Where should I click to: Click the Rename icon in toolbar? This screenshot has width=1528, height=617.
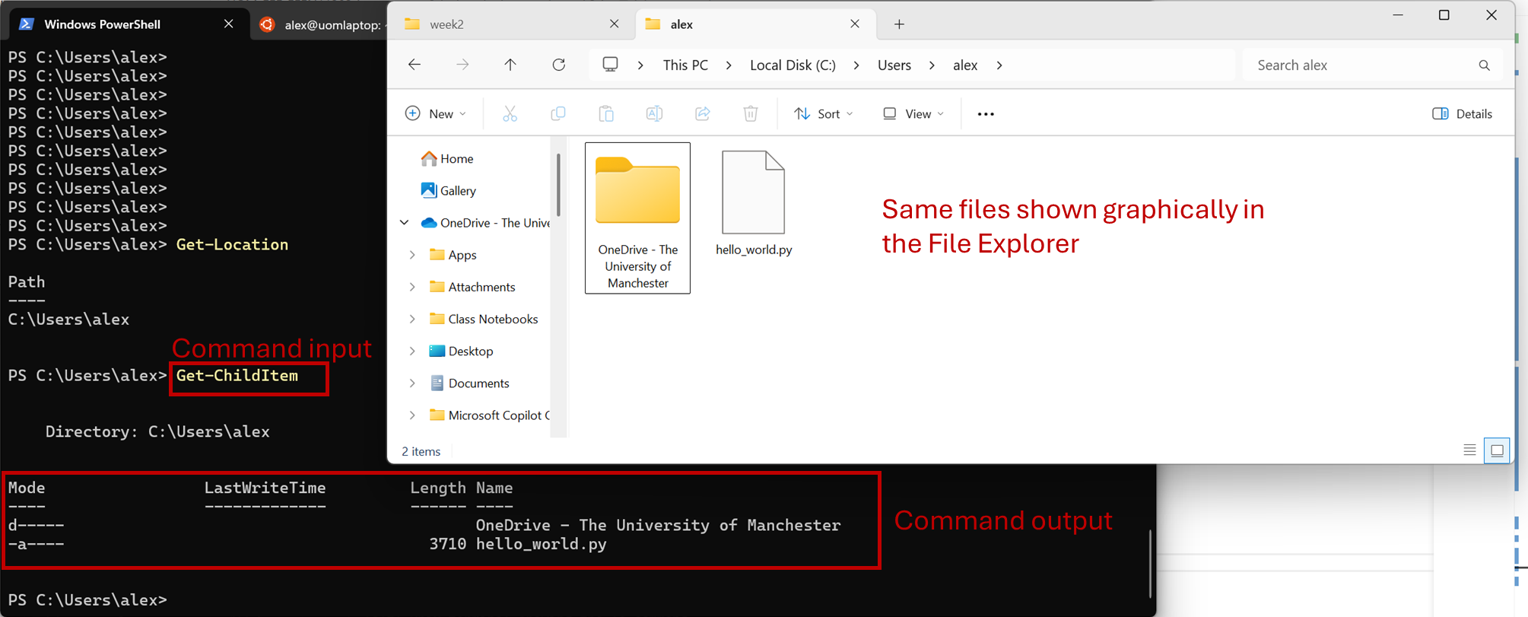click(654, 114)
